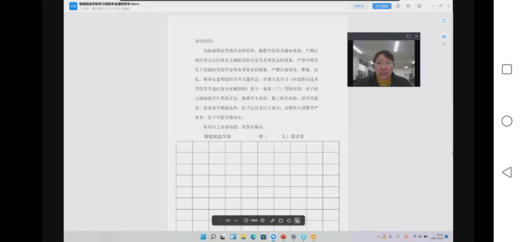The image size is (520, 242).
Task: Open taskbar search magnifier
Action: click(x=213, y=236)
